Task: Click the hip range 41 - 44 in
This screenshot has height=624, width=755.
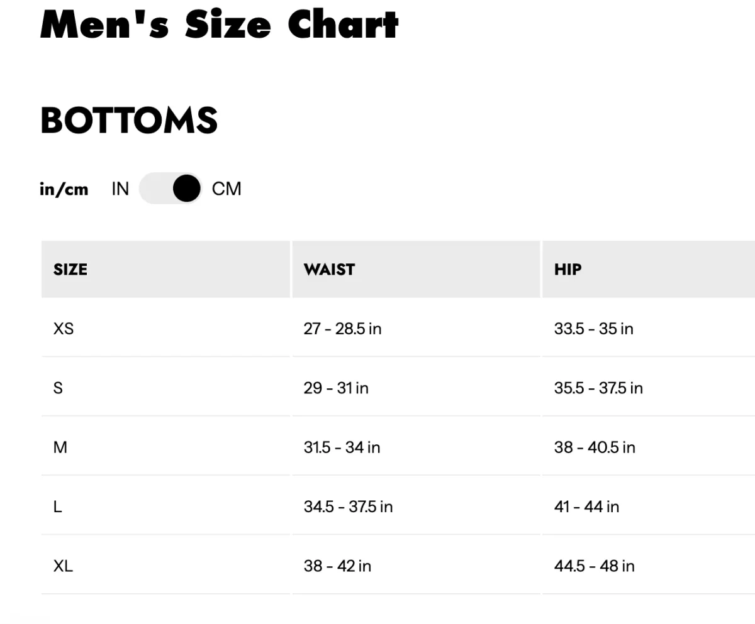Action: [x=586, y=506]
